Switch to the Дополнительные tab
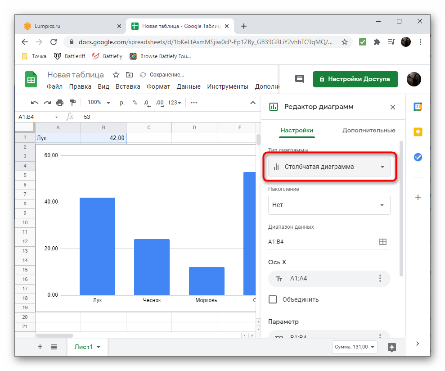The image size is (445, 371). (369, 131)
